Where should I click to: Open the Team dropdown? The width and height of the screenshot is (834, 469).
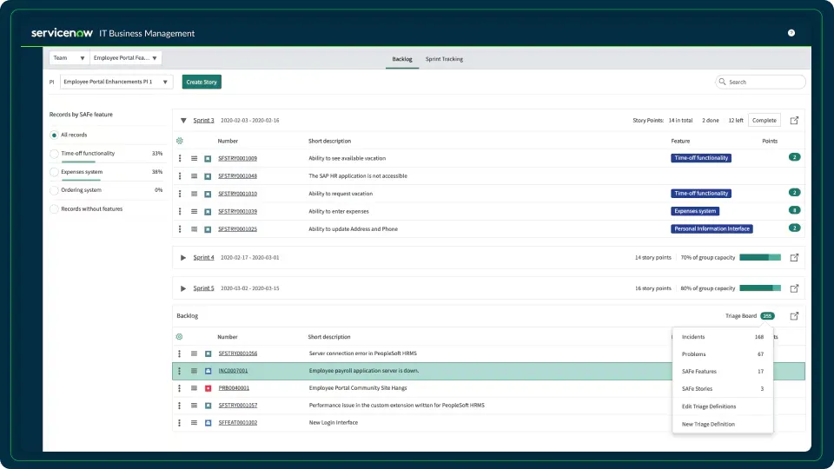69,58
